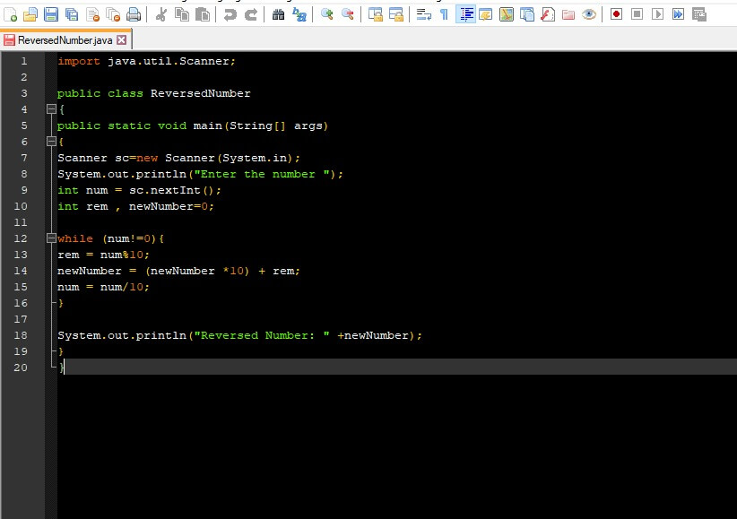Save all open files
Screen dimensions: 737x519
pos(72,14)
